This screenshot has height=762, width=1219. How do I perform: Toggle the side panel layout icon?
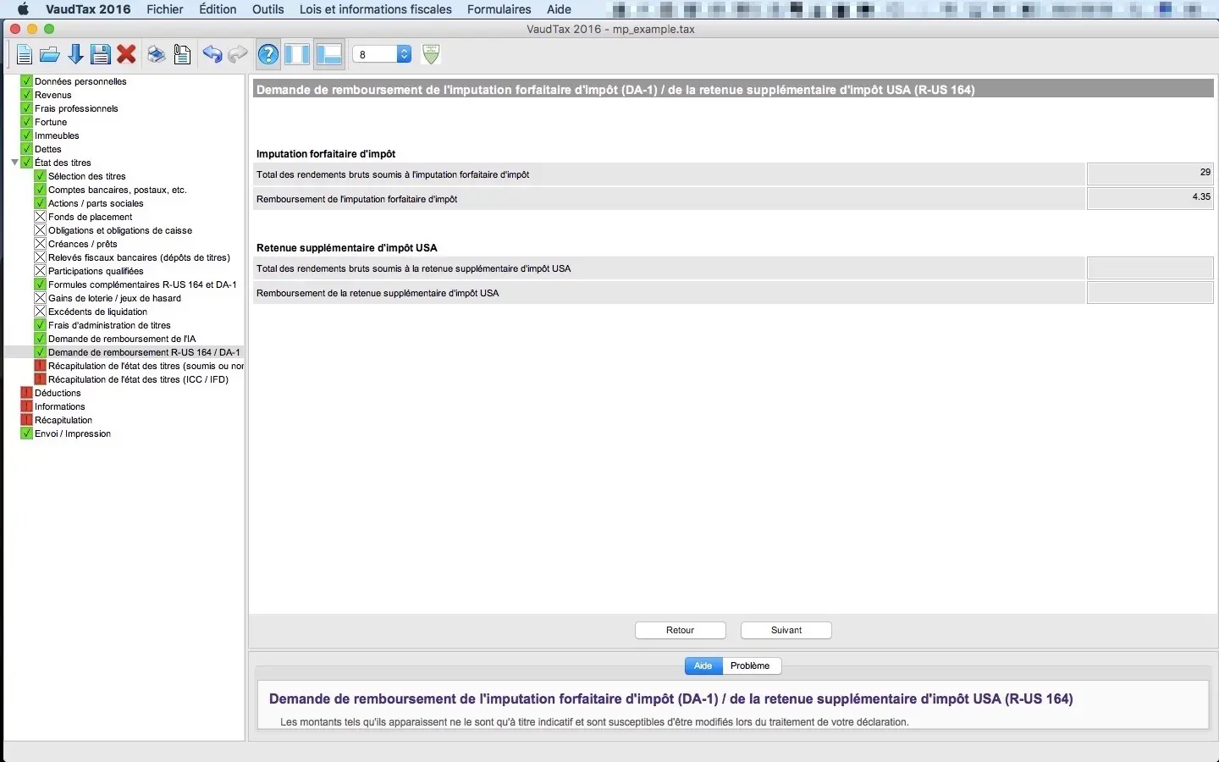[x=297, y=55]
